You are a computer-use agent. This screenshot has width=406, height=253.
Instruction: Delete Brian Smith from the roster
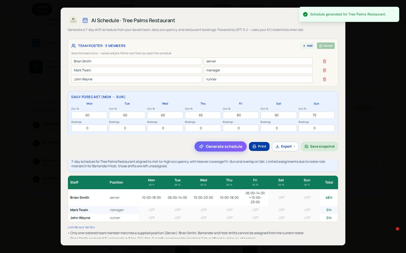click(325, 61)
